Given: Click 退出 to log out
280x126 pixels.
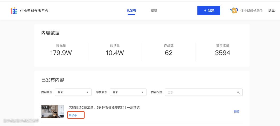Looking at the screenshot, I should click(271, 11).
